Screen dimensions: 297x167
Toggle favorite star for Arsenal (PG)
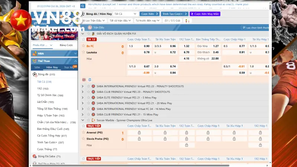click(83, 132)
